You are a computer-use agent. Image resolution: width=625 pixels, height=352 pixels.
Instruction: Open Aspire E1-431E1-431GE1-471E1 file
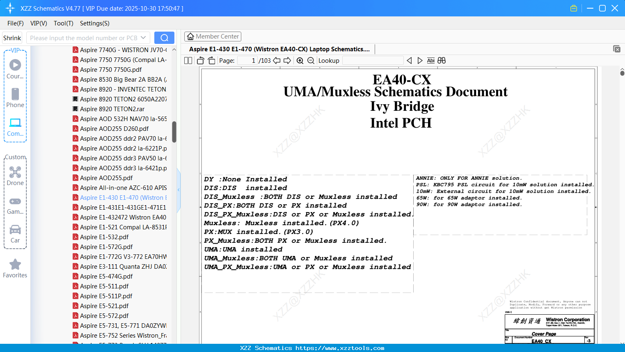tap(120, 208)
